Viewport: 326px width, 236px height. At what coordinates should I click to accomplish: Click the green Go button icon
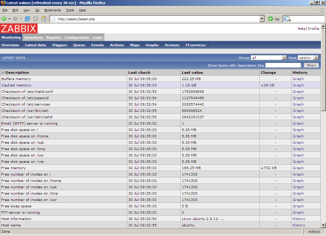pos(271,19)
